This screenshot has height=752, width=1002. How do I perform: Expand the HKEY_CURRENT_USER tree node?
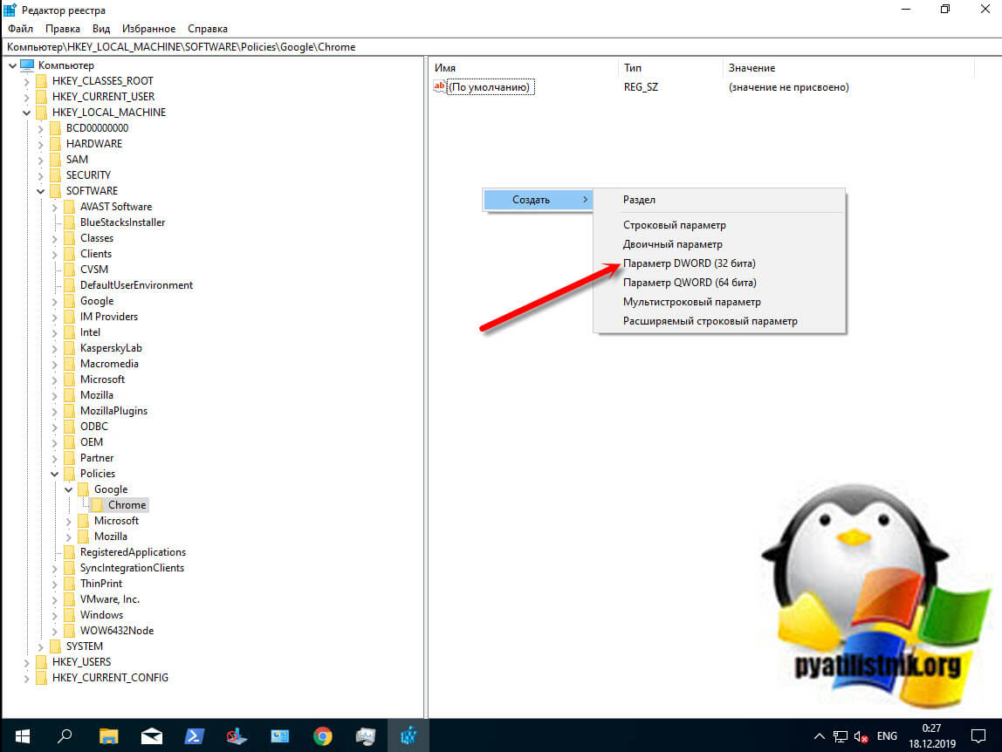point(27,97)
